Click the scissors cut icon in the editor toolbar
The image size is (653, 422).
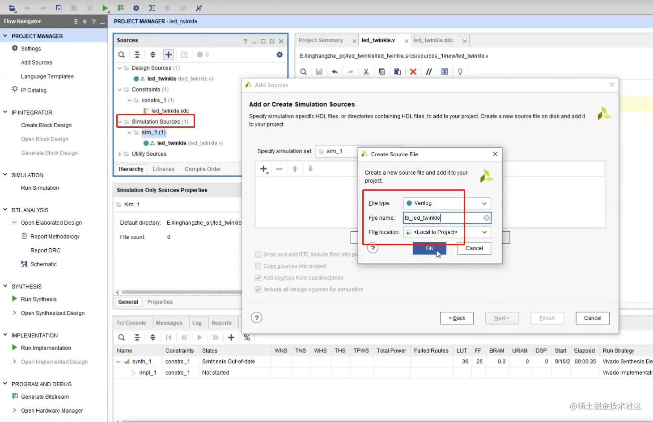366,71
